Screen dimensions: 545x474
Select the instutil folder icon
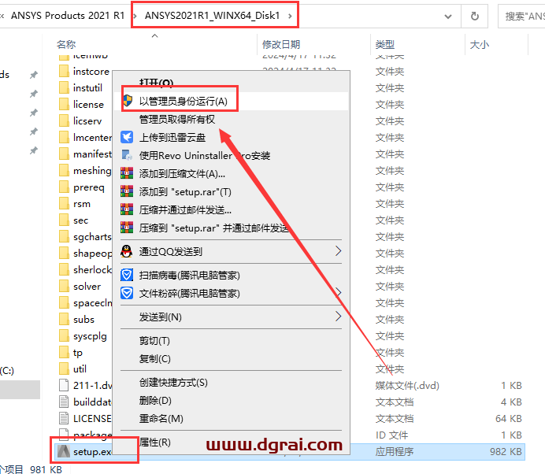tap(64, 87)
